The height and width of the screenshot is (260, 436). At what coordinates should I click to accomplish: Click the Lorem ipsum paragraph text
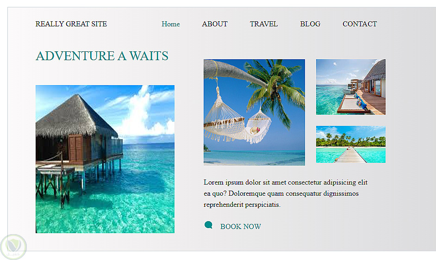286,193
